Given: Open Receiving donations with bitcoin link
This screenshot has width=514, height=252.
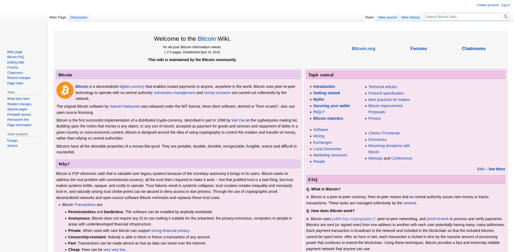Looking at the screenshot, I should click(389, 149).
